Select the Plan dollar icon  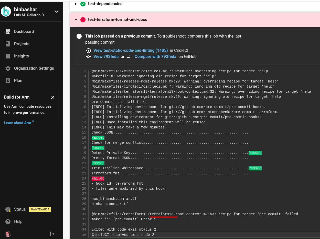[x=7, y=80]
